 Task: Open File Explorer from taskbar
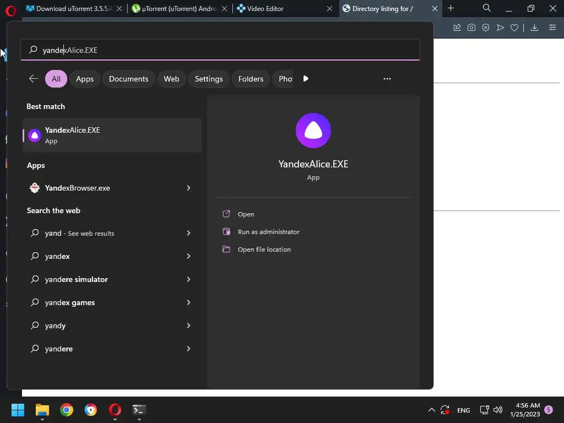tap(42, 410)
